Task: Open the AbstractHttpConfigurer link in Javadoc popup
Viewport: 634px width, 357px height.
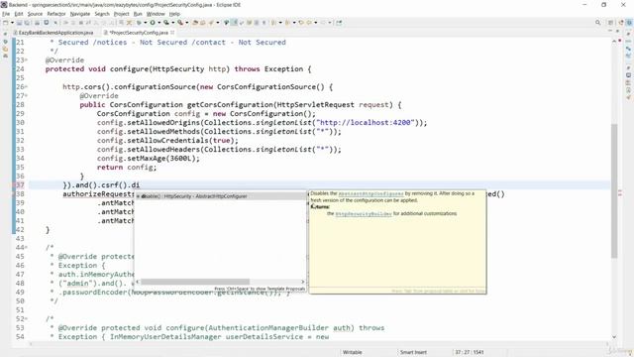Action: pos(370,194)
